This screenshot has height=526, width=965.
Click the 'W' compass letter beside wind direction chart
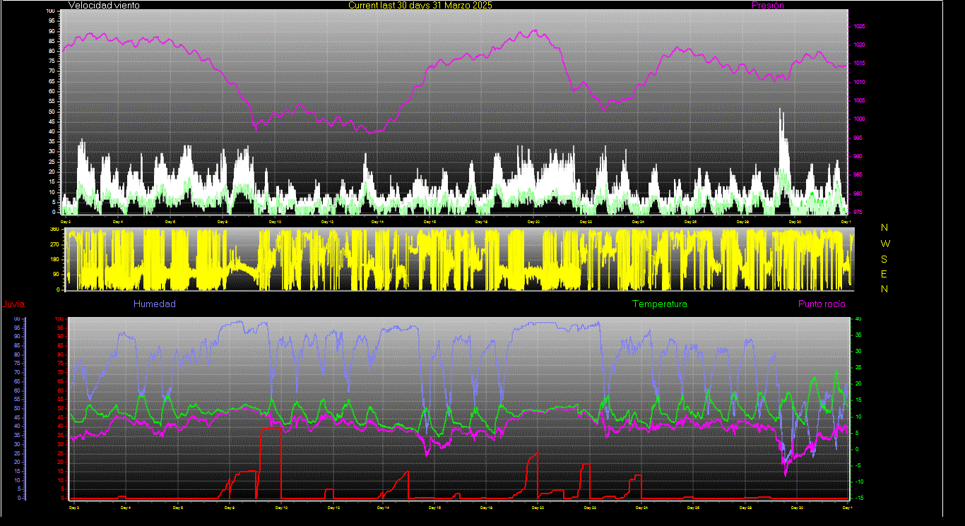(885, 243)
